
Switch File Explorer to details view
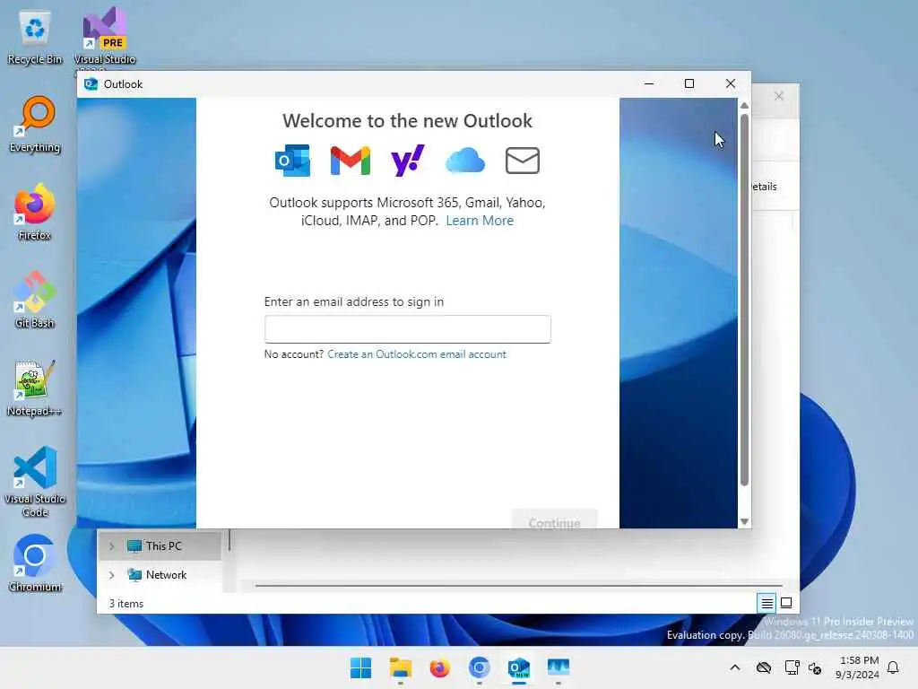766,603
